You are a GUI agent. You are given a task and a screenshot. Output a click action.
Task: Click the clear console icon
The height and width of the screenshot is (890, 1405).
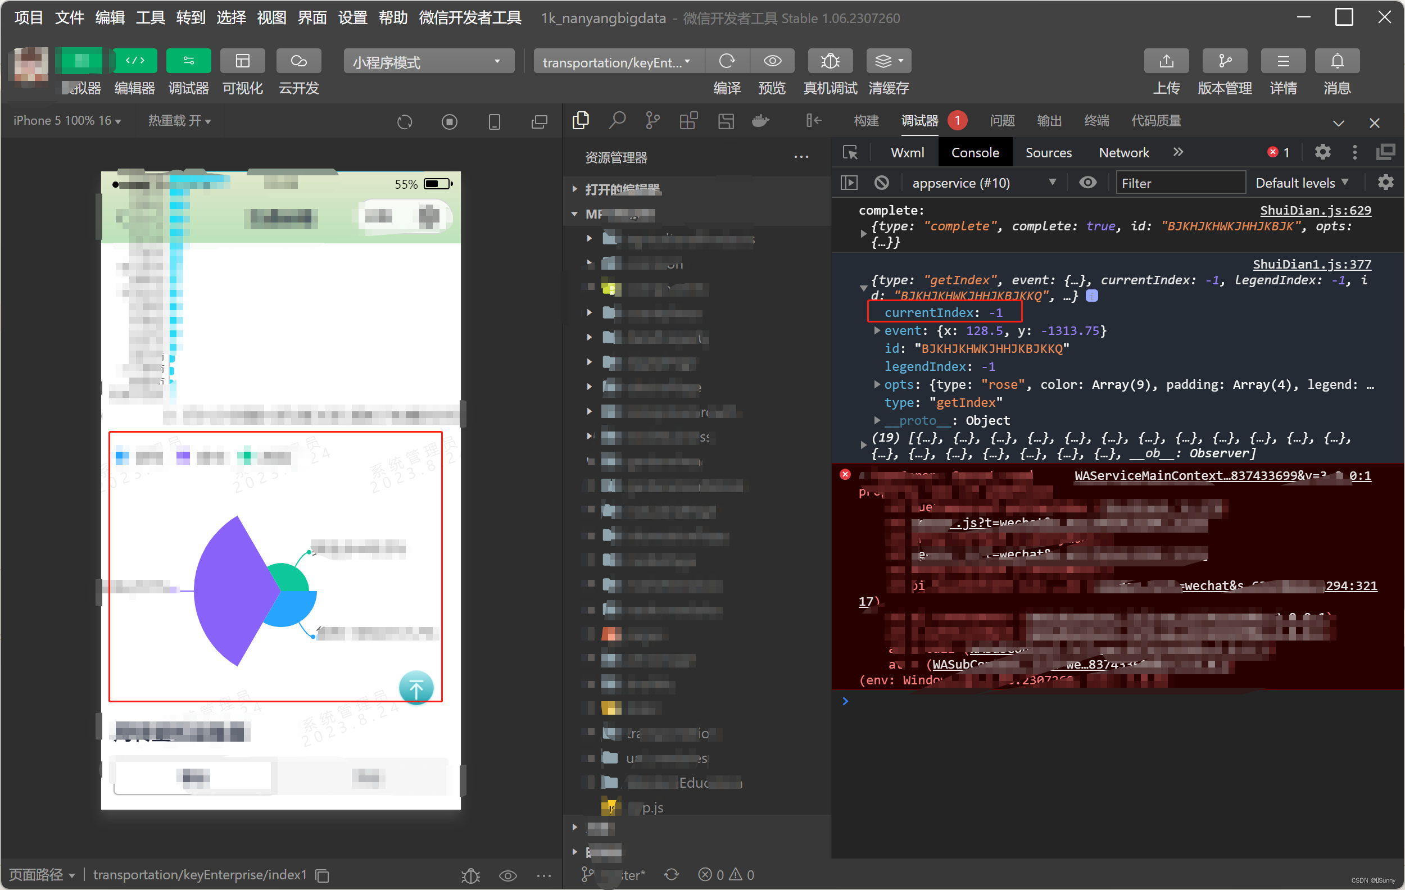[x=882, y=183]
